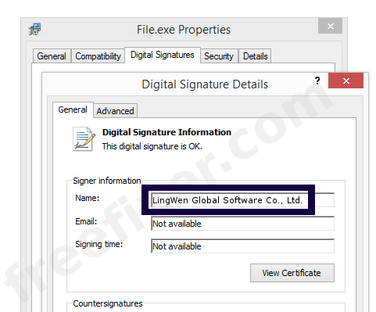Switch to the Details tab
The image size is (376, 312).
click(255, 56)
